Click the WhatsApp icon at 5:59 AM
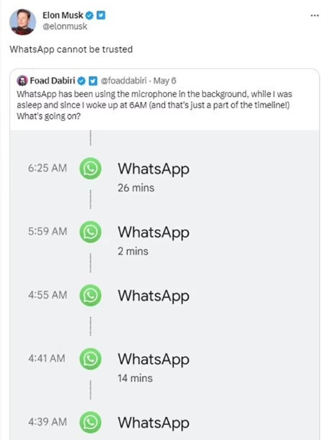This screenshot has height=440, width=328. (90, 232)
